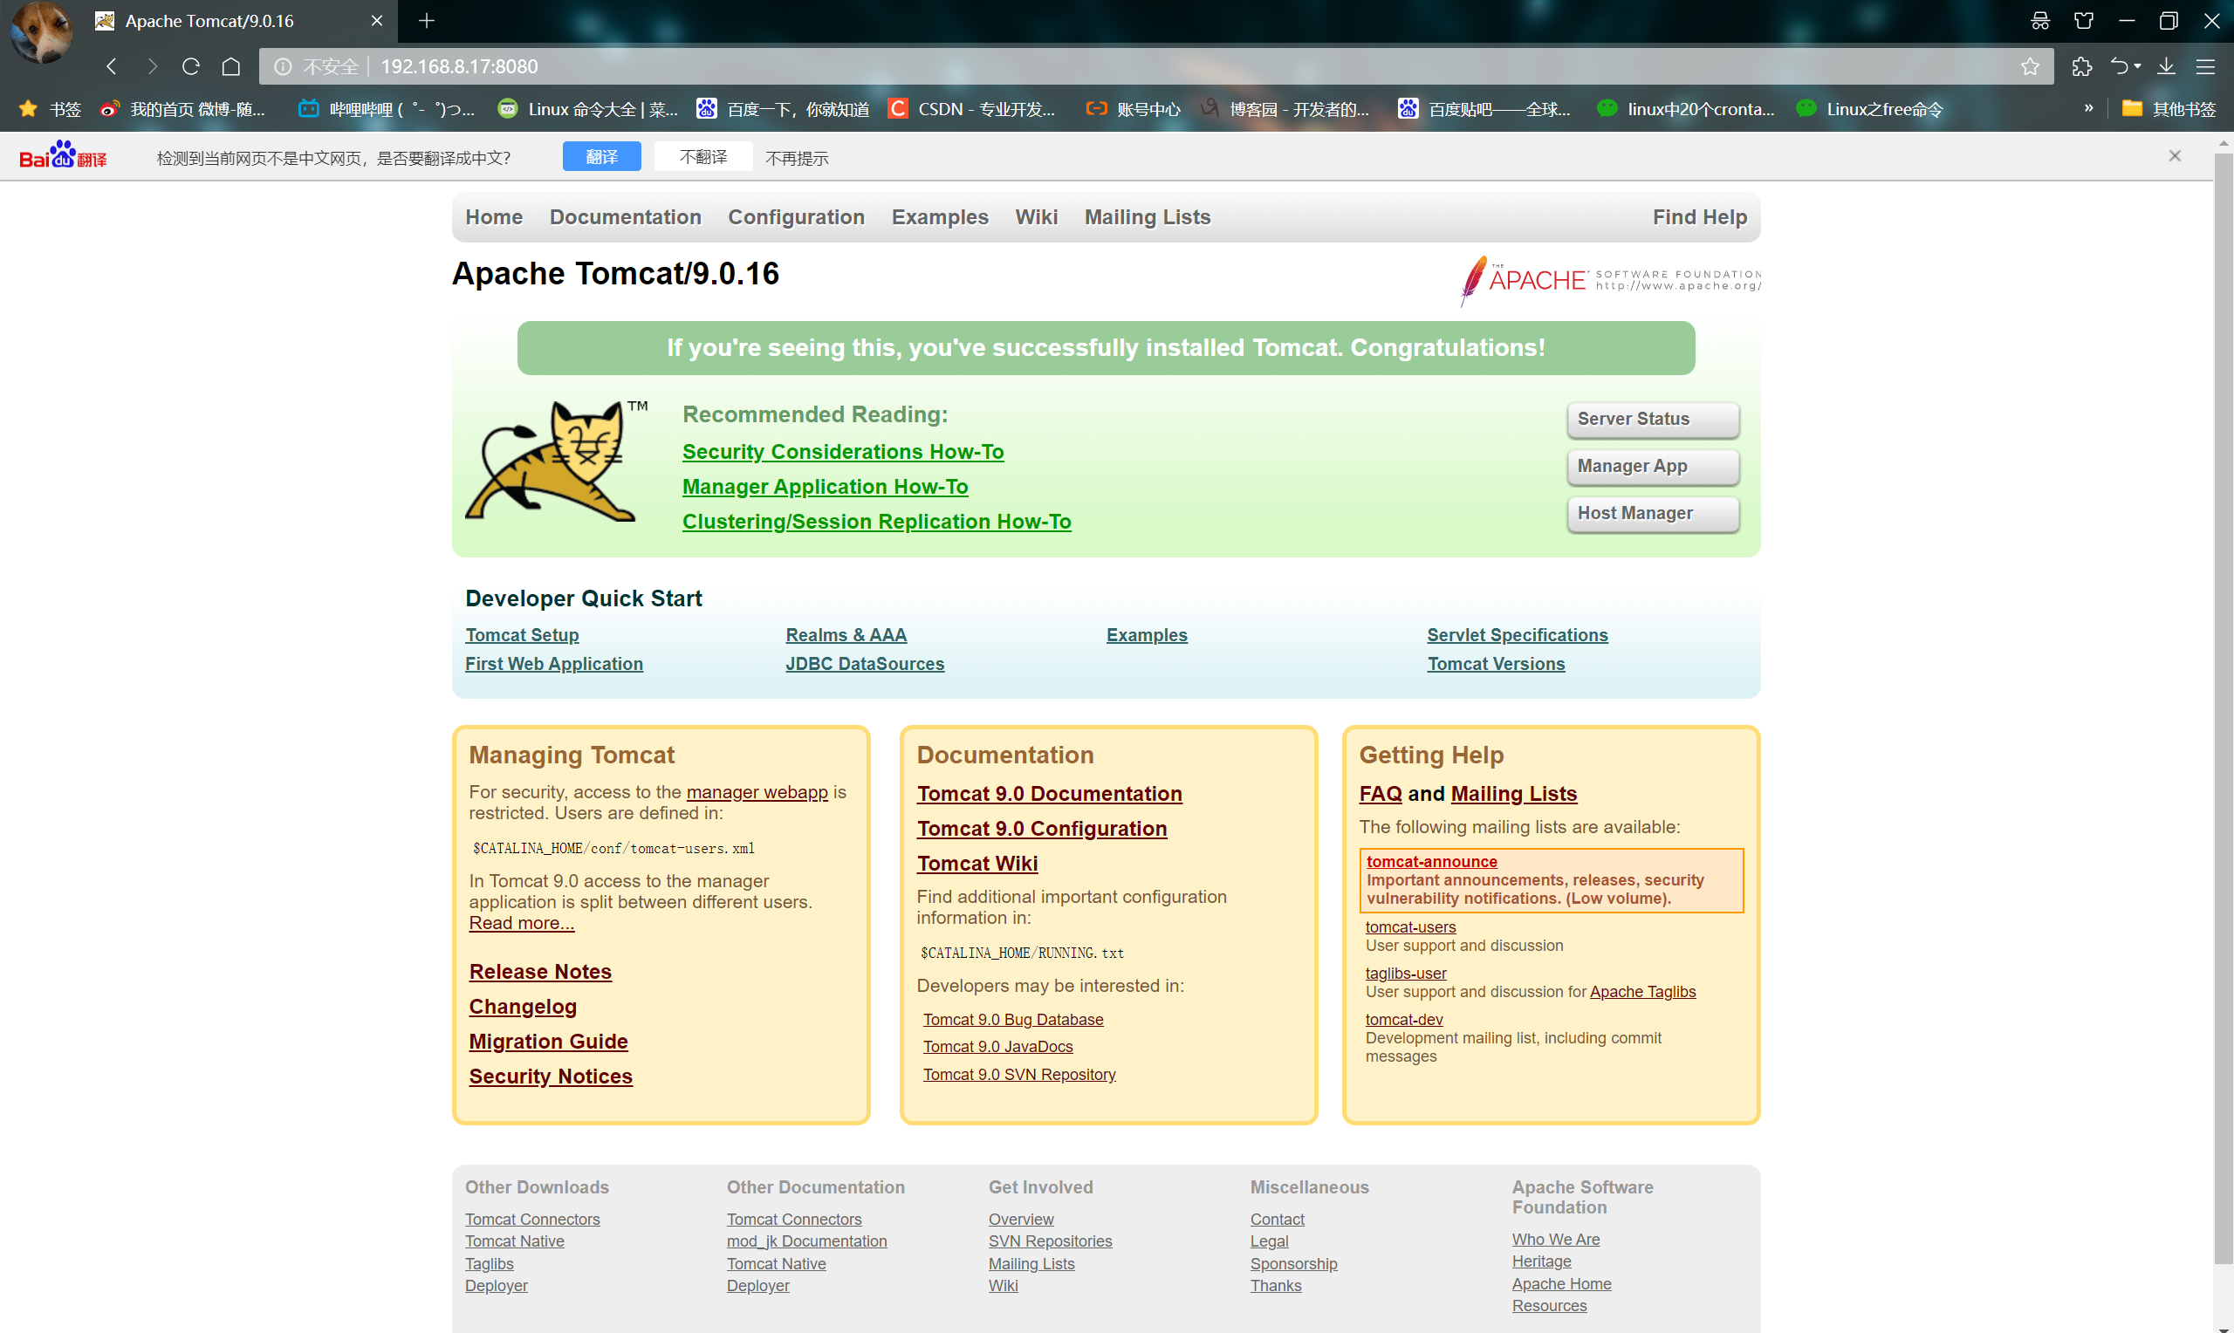Open Tomcat 9.0 Documentation link
2234x1333 pixels.
coord(1049,794)
